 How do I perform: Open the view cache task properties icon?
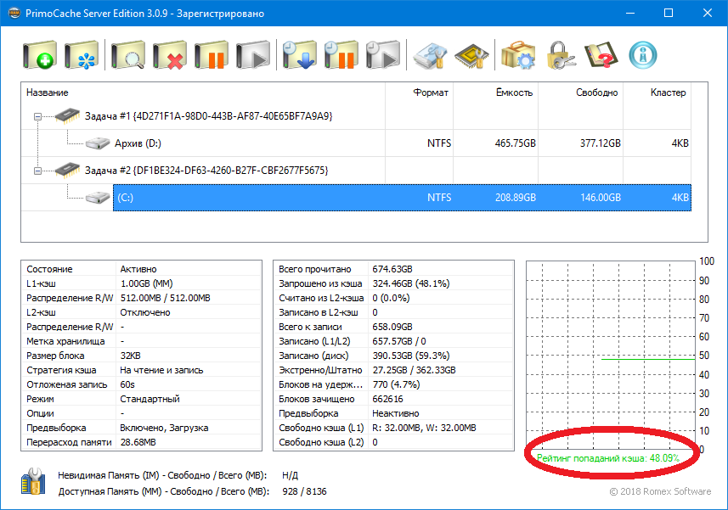(127, 55)
